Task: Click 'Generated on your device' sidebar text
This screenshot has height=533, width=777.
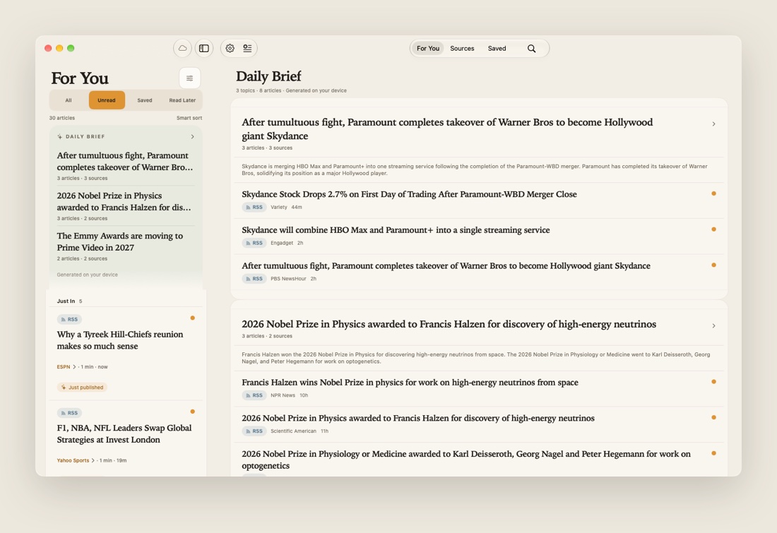Action: pos(87,275)
